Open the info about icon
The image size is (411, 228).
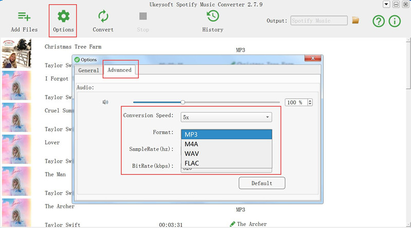point(395,21)
